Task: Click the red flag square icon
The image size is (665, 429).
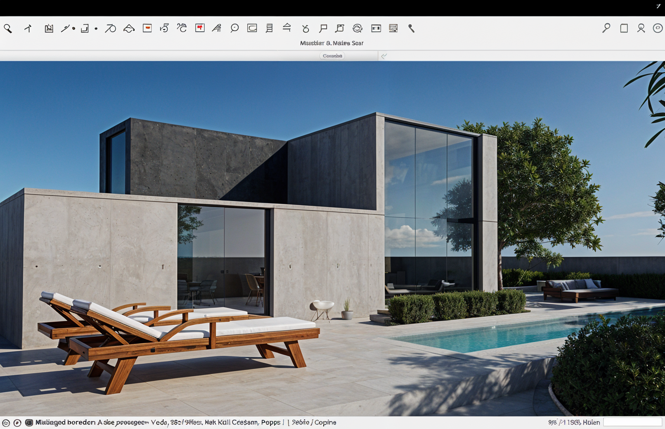Action: point(200,28)
